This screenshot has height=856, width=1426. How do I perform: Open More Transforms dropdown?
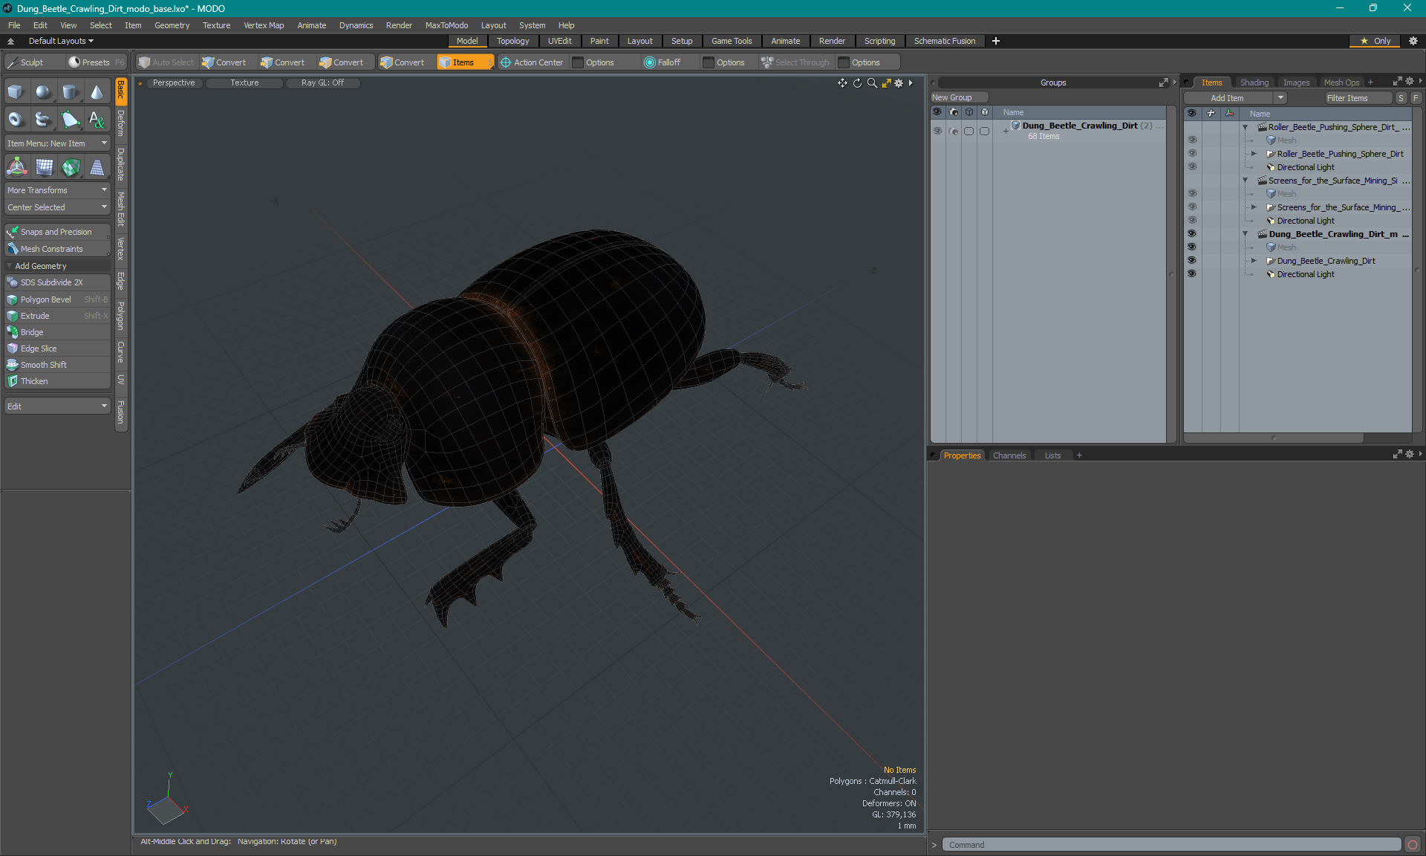click(57, 190)
